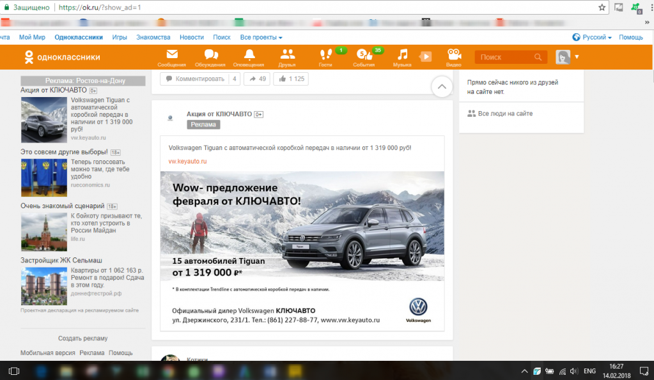Click the network Wi-Fi tray icon

[x=563, y=371]
